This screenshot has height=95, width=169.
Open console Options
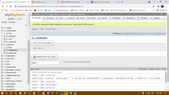pos(151,69)
